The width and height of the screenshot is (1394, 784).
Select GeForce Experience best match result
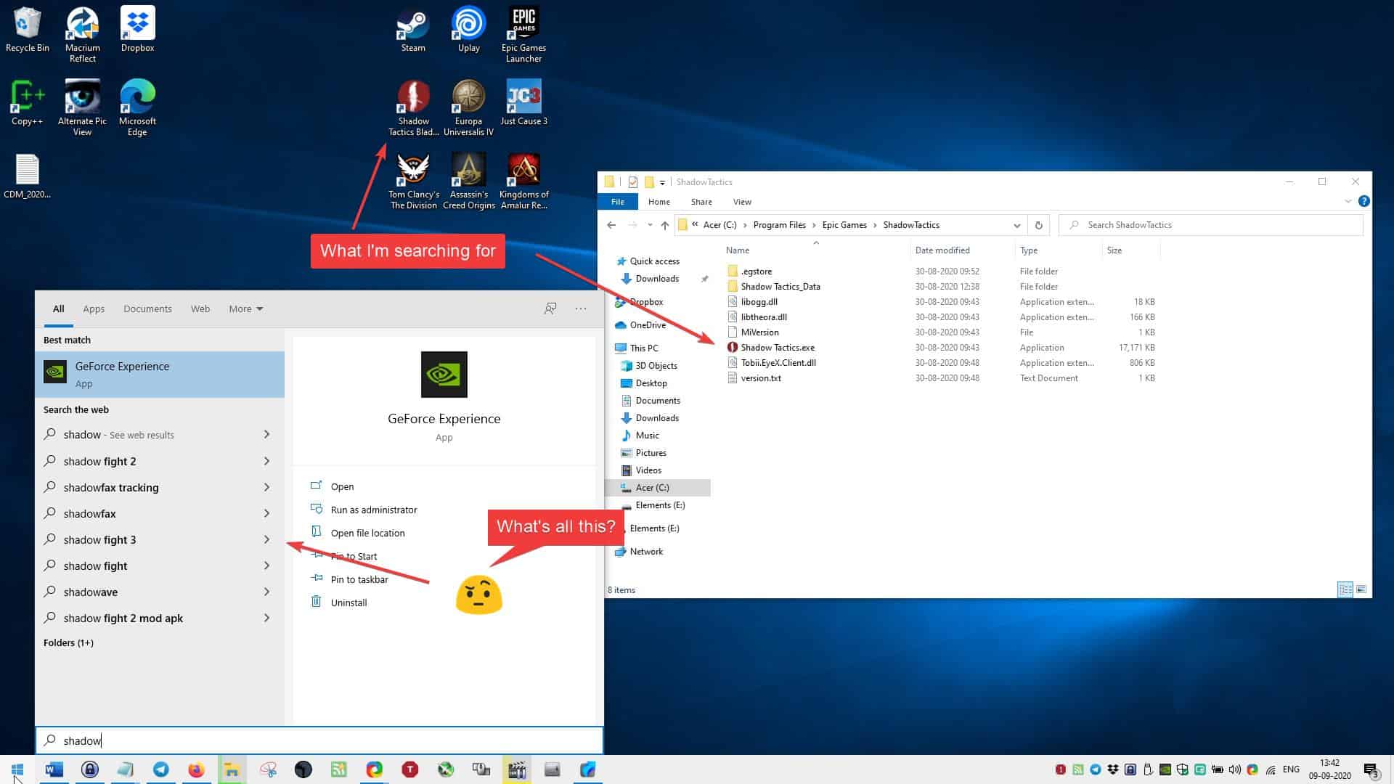click(x=160, y=375)
